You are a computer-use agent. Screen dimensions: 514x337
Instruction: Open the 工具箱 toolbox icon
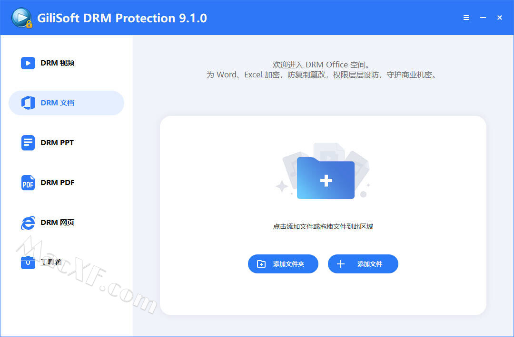click(28, 262)
